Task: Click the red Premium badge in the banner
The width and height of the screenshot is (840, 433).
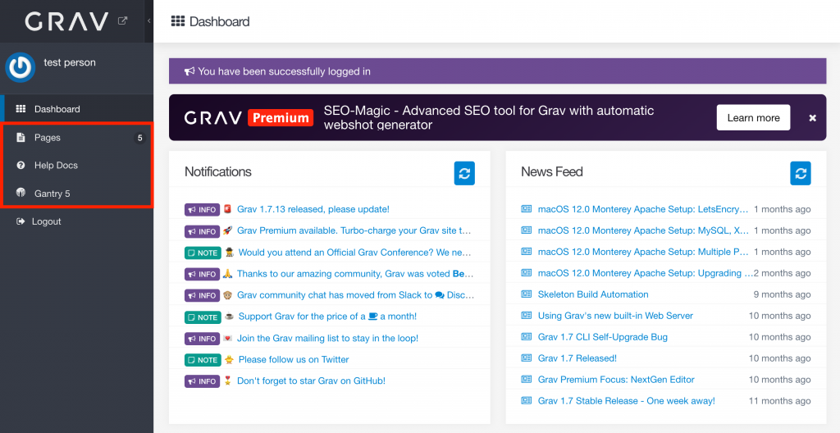Action: click(281, 118)
